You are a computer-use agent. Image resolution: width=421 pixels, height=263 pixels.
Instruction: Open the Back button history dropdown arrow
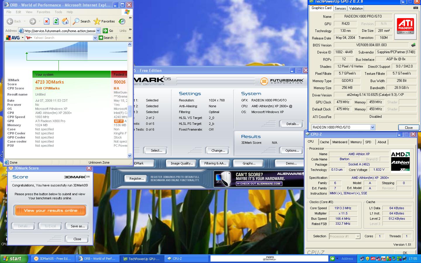click(25, 21)
